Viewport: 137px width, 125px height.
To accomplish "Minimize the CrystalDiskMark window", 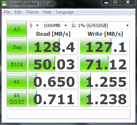I will (x=106, y=2).
